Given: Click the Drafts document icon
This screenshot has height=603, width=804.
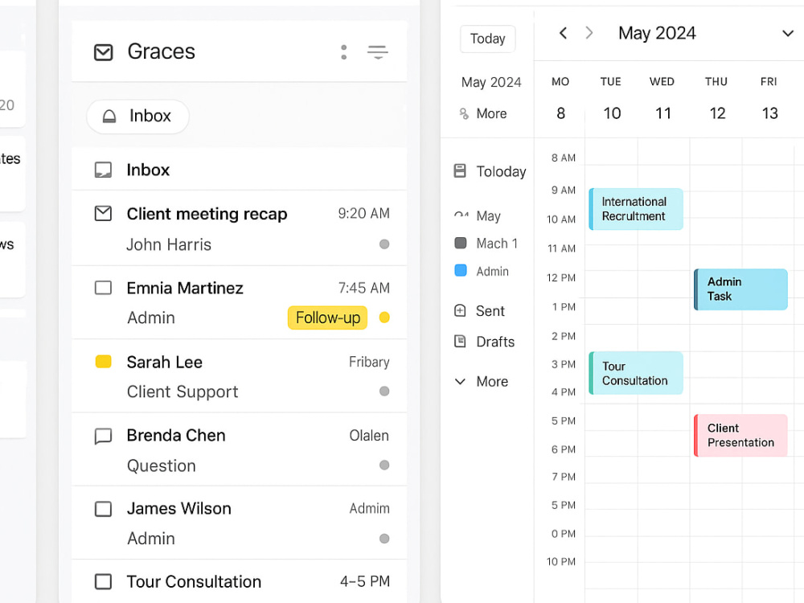Looking at the screenshot, I should coord(460,341).
